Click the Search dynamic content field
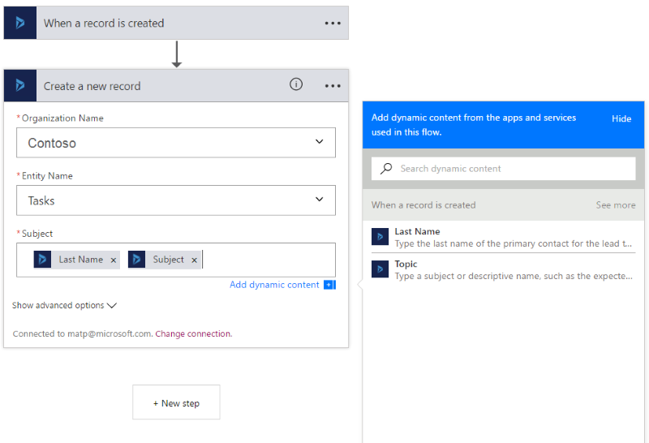This screenshot has width=649, height=443. point(511,169)
